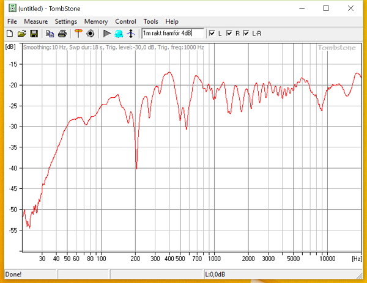Screen dimensions: 367x283
Task: Click the orange T-shaped toolbar icon
Action: 78,34
